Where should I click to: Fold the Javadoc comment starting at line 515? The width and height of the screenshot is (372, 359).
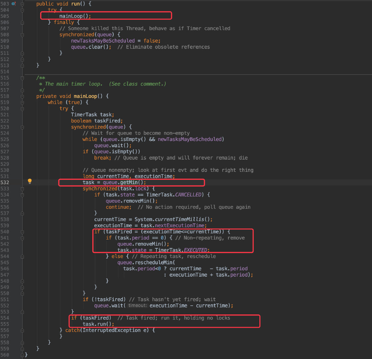(22, 78)
